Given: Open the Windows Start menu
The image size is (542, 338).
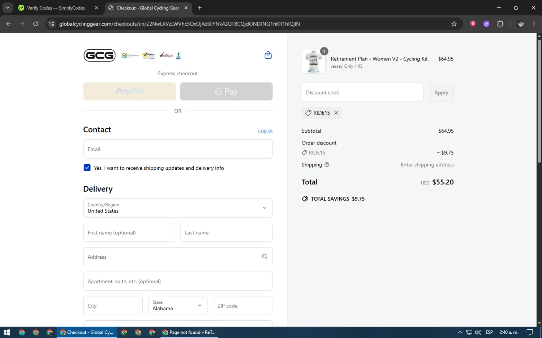Looking at the screenshot, I should point(7,332).
